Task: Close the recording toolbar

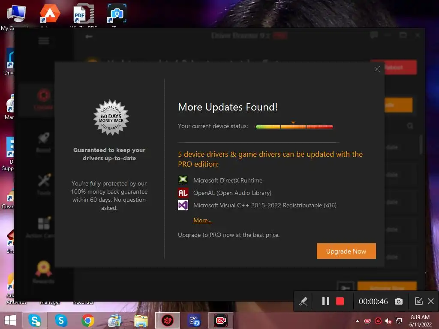Action: click(431, 301)
